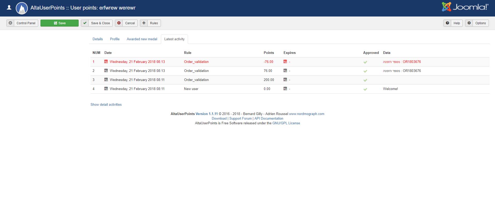Screen dimensions: 495x222
Task: Select the Latest activity tab
Action: pos(175,39)
